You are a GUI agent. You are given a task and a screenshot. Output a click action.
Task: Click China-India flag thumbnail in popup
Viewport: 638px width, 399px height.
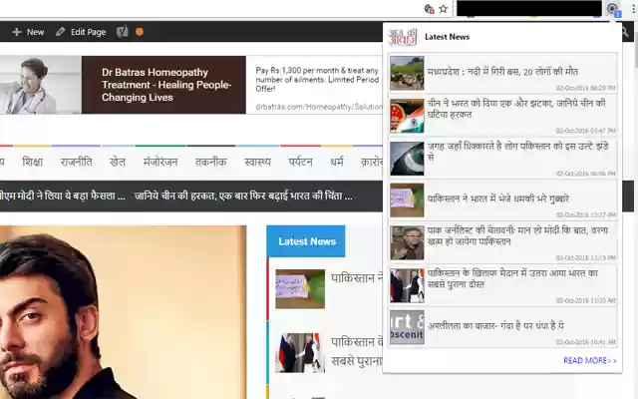pos(407,116)
